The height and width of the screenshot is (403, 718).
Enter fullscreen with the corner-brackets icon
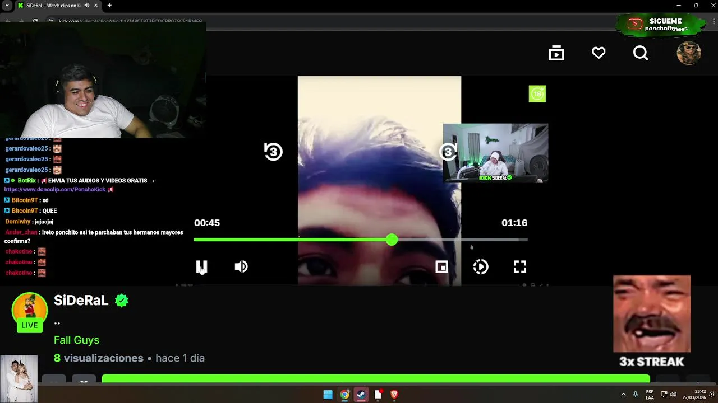(x=520, y=267)
